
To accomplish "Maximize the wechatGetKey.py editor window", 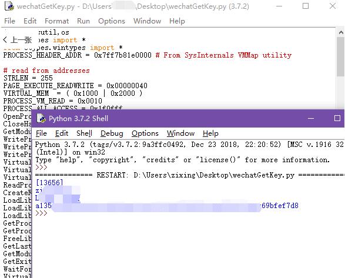I will (306, 6).
